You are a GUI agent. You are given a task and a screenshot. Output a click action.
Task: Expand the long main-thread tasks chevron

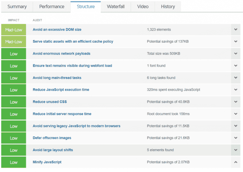pos(236,78)
